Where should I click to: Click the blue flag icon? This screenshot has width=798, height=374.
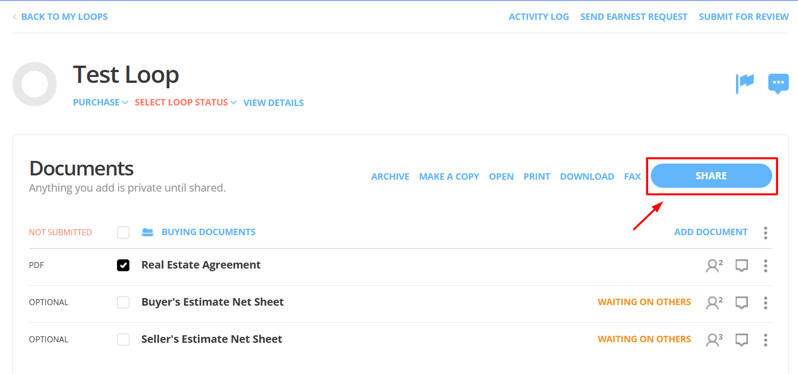pyautogui.click(x=745, y=83)
